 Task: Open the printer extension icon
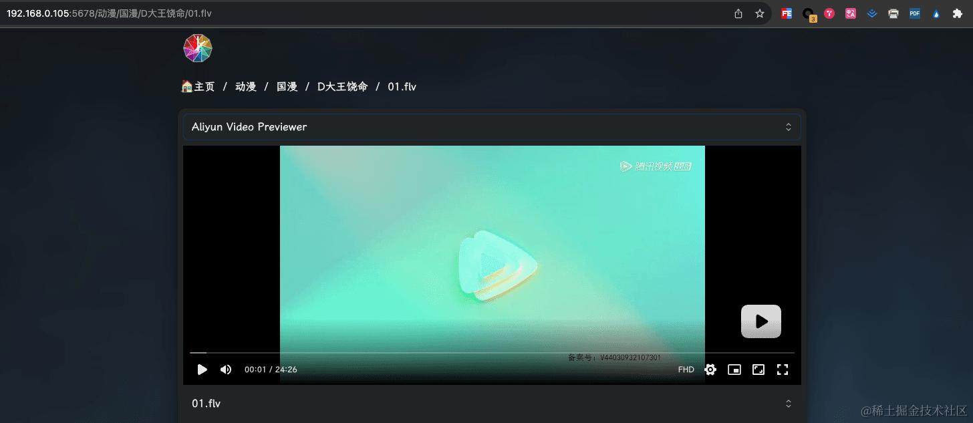pyautogui.click(x=893, y=13)
